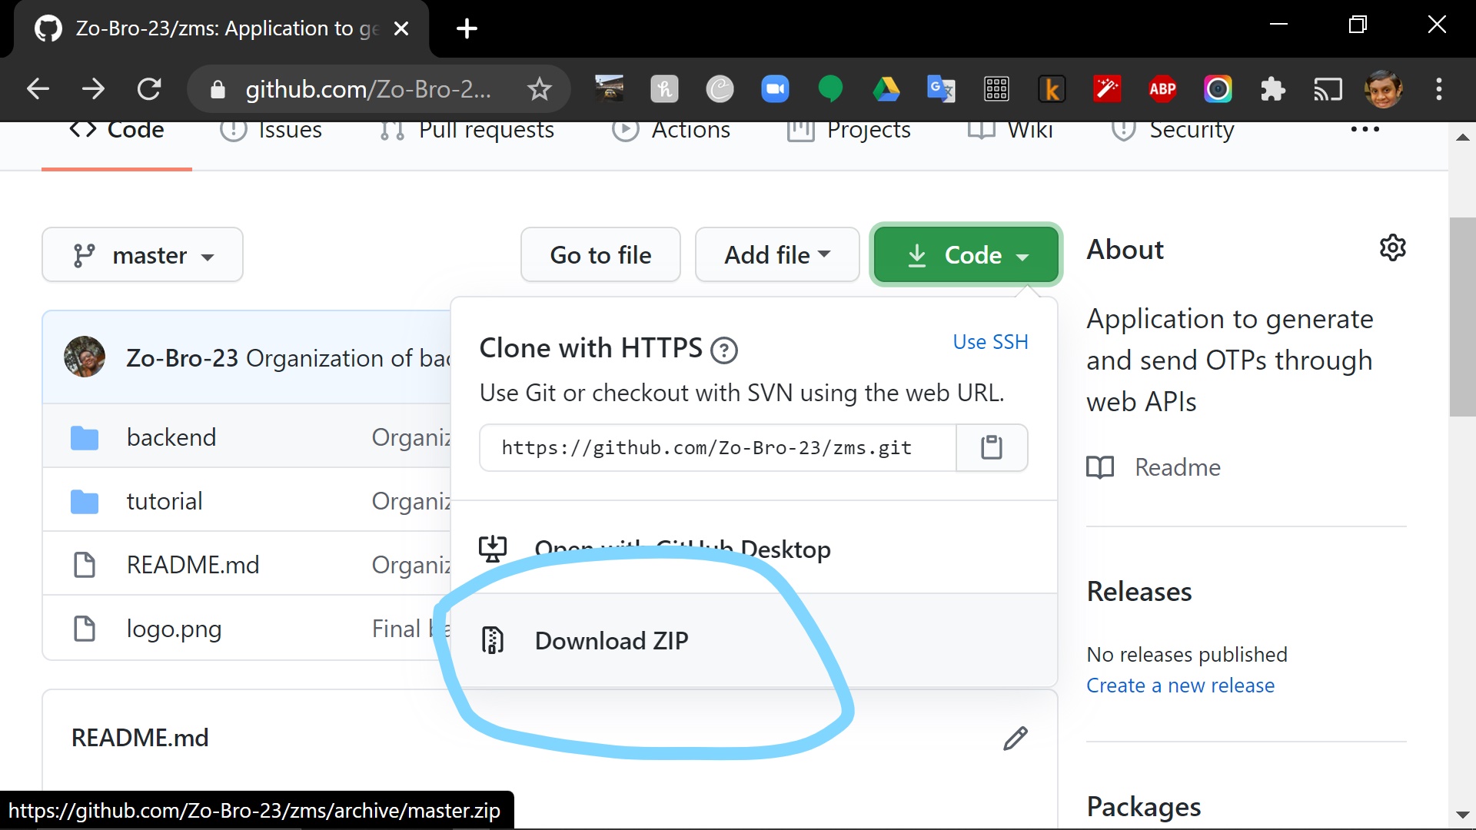This screenshot has width=1476, height=830.
Task: Click the About section settings gear icon
Action: 1393,247
